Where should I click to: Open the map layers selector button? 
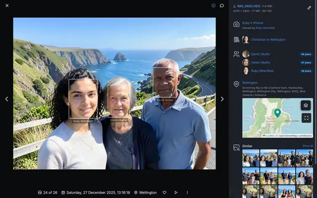306,105
